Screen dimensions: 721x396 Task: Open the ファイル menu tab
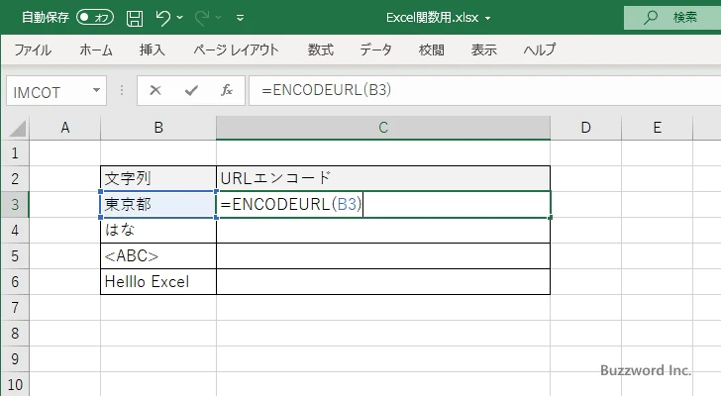pos(33,49)
